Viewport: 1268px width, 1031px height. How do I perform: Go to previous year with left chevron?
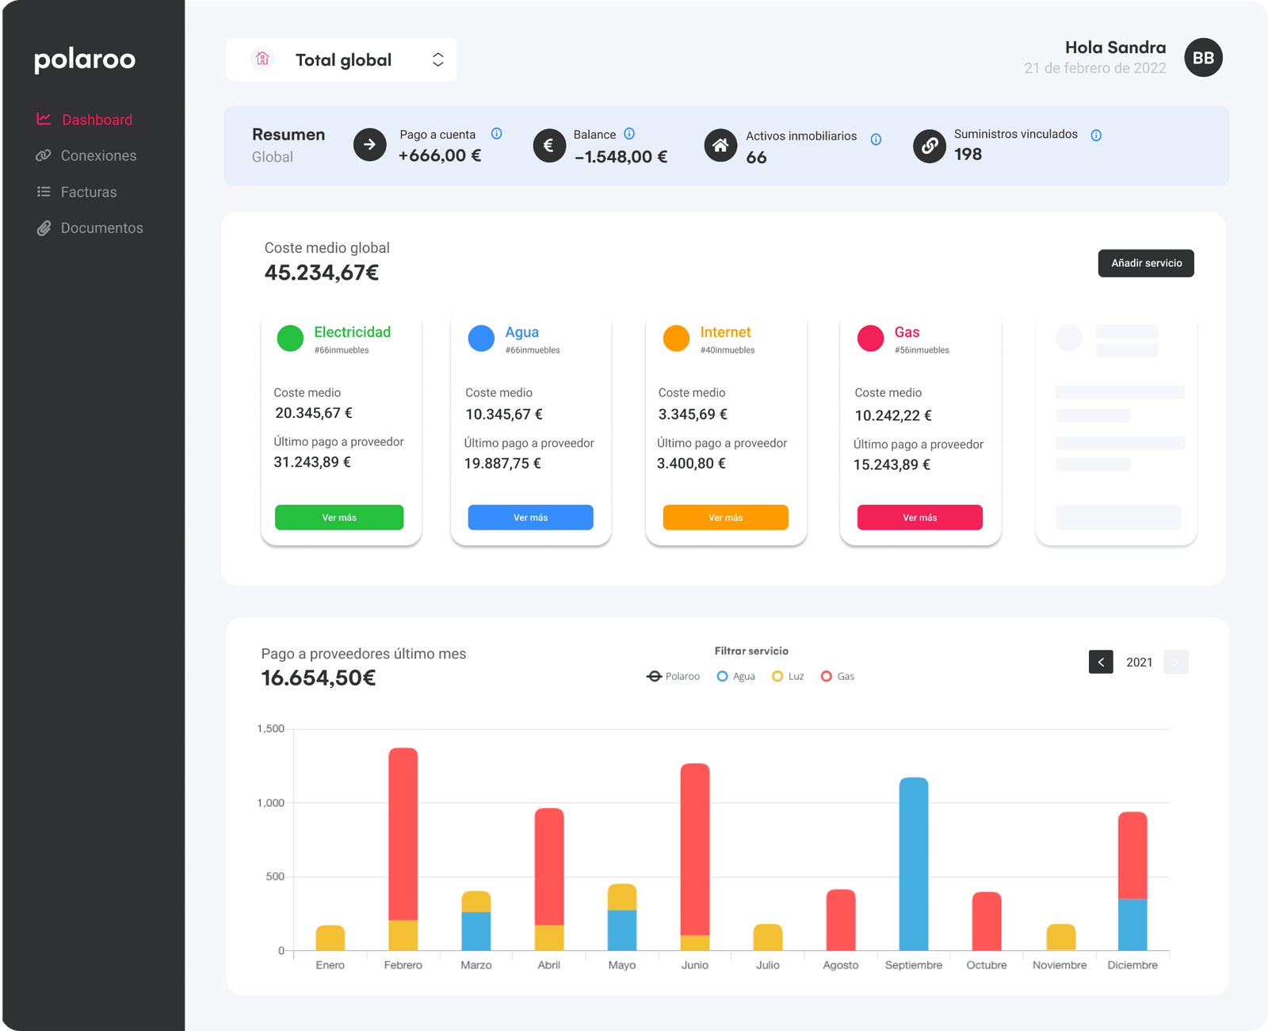[x=1101, y=662]
